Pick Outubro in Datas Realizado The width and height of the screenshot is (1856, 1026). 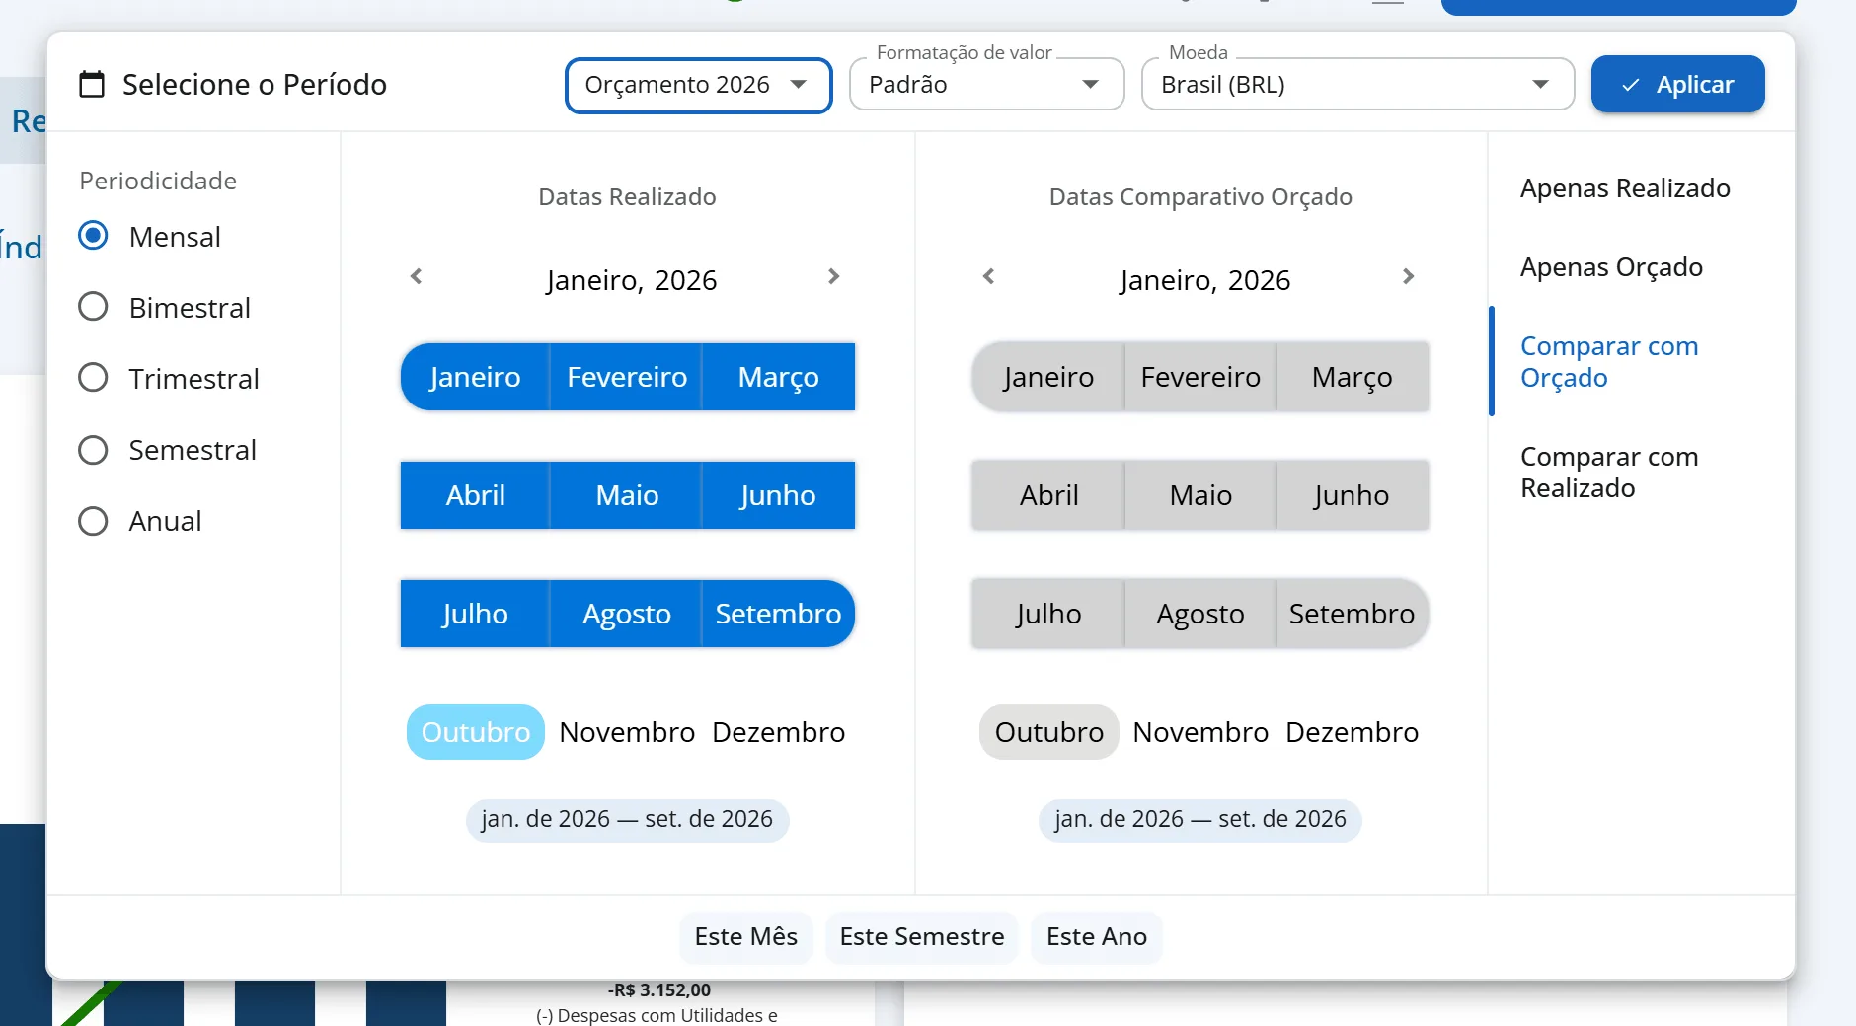(x=475, y=732)
